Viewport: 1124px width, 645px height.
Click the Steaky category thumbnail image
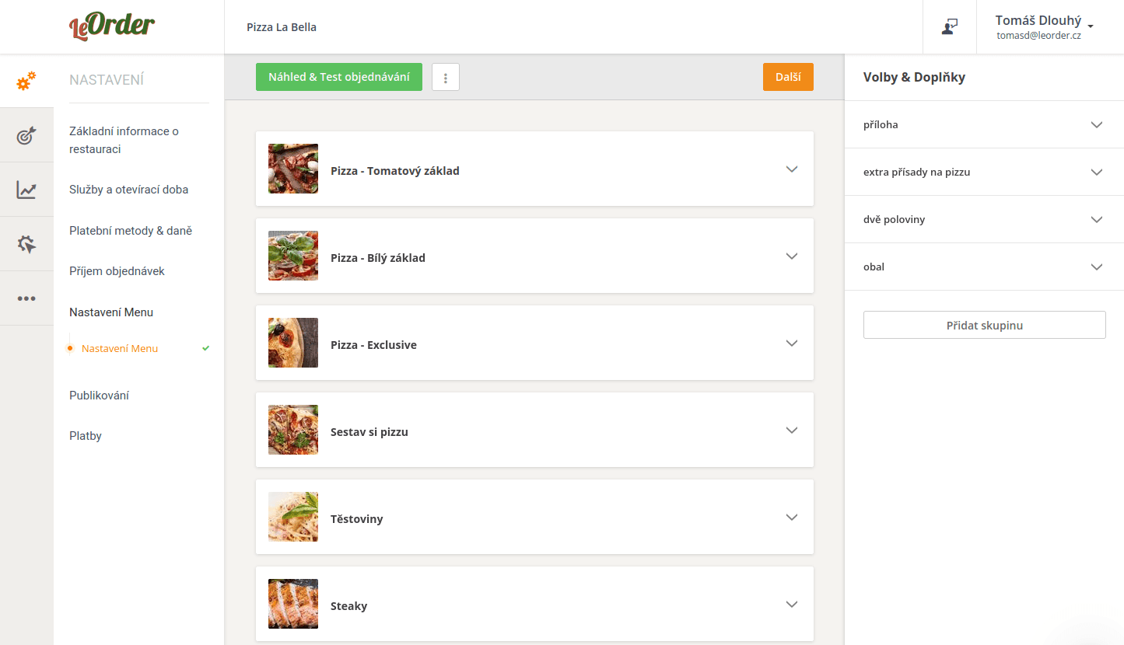tap(293, 604)
